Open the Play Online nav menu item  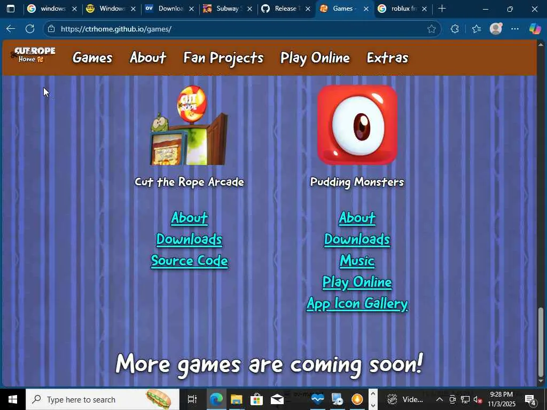tap(315, 58)
